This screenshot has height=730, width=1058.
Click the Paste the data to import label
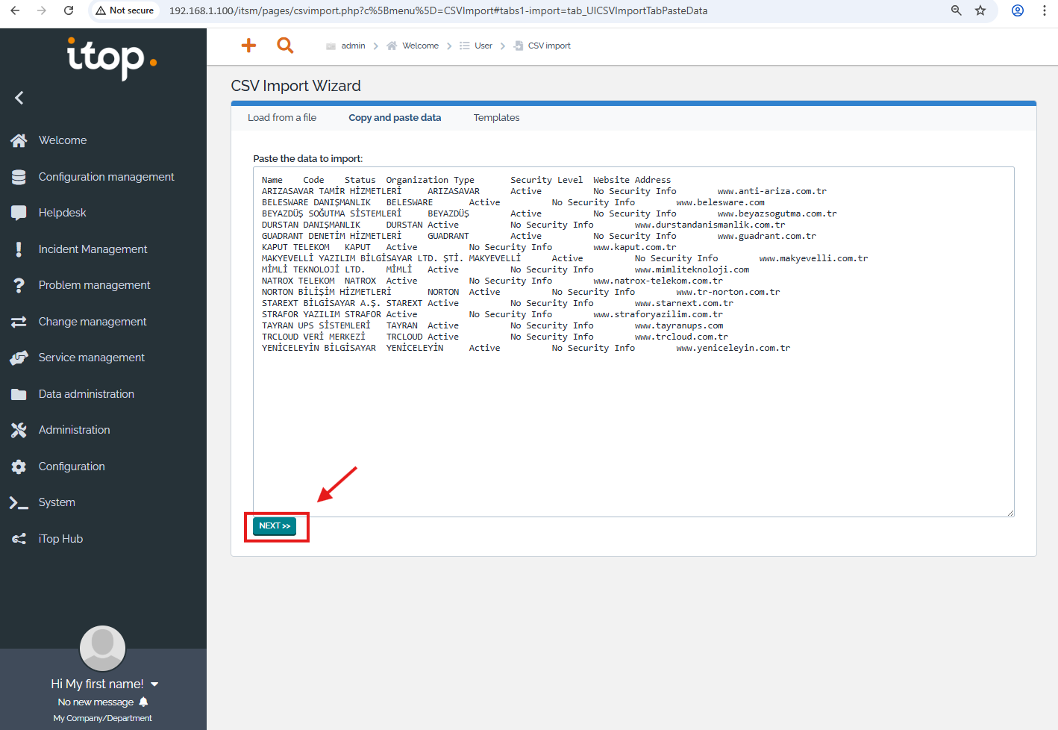pos(307,158)
